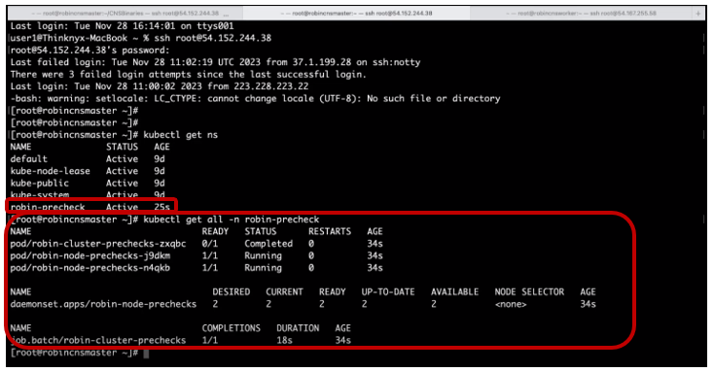Click the '3 failed login attempts' line

188,75
